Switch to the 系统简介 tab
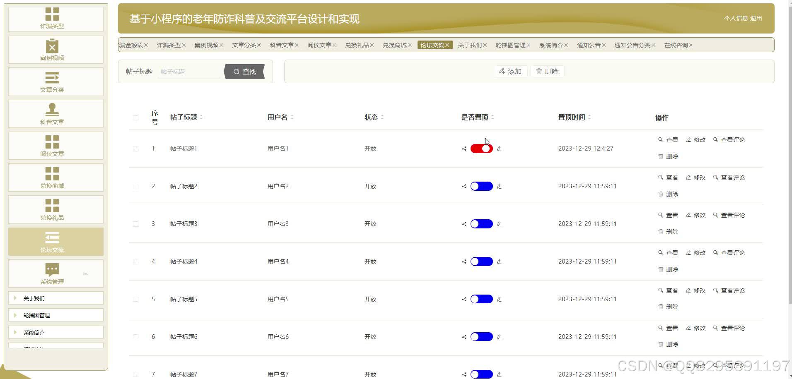Viewport: 792px width, 379px height. tap(551, 45)
